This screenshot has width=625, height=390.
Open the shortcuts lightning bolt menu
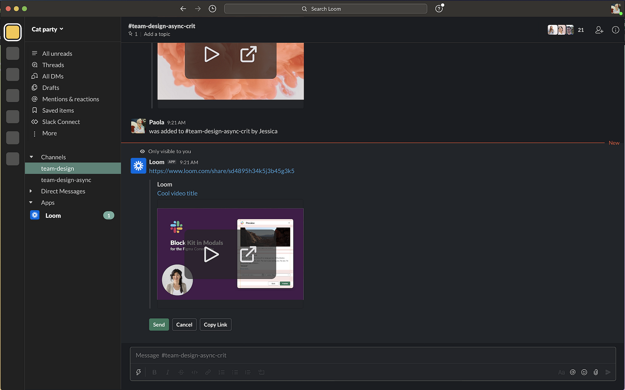(x=138, y=372)
